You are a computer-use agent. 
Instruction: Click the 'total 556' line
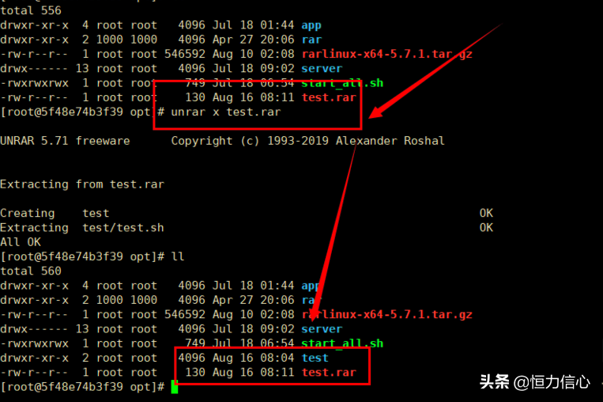[31, 10]
